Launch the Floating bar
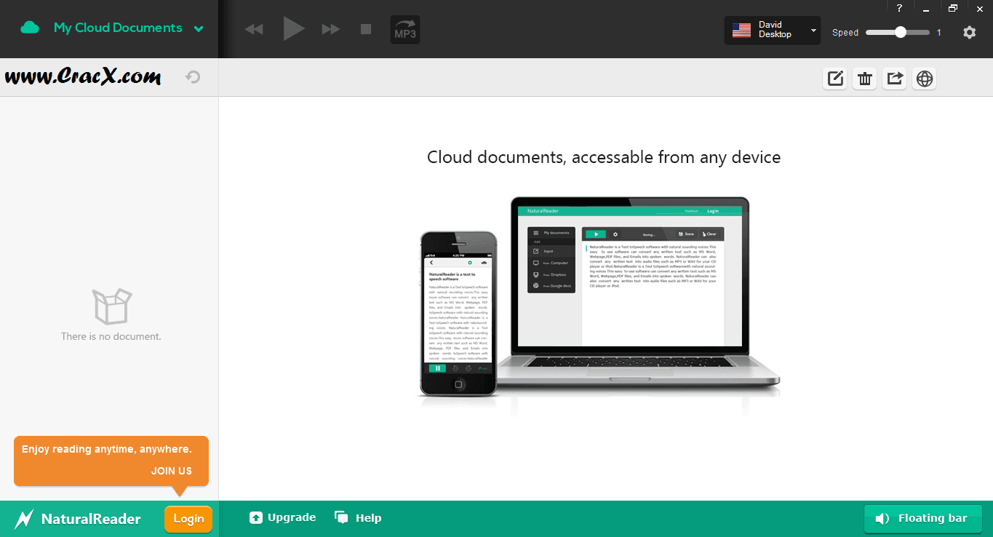This screenshot has height=537, width=993. [x=923, y=518]
